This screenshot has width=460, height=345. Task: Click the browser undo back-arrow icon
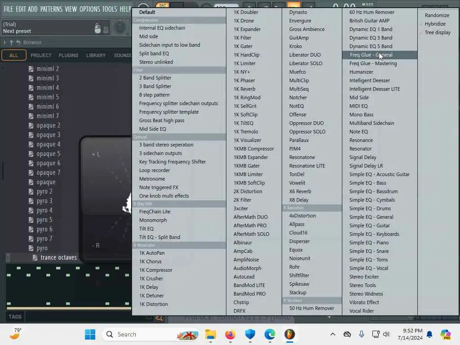pos(18,43)
